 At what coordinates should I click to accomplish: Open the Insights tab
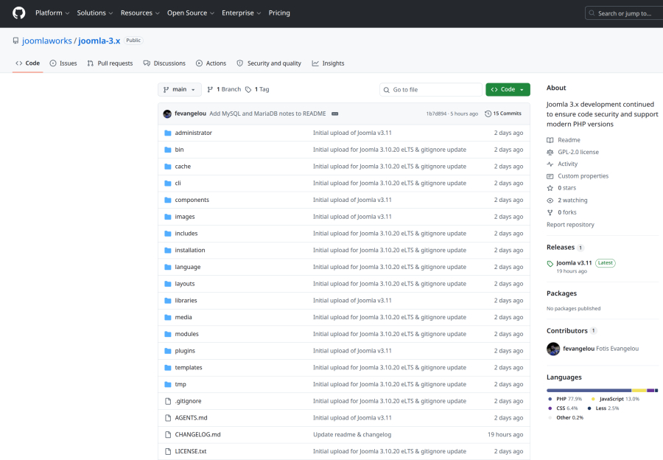pos(328,63)
